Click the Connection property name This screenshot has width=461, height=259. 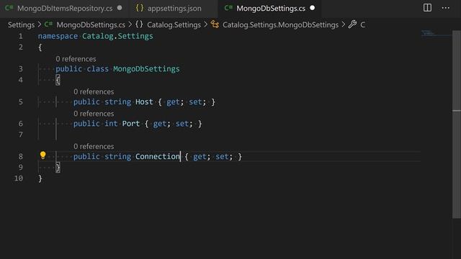tap(158, 157)
